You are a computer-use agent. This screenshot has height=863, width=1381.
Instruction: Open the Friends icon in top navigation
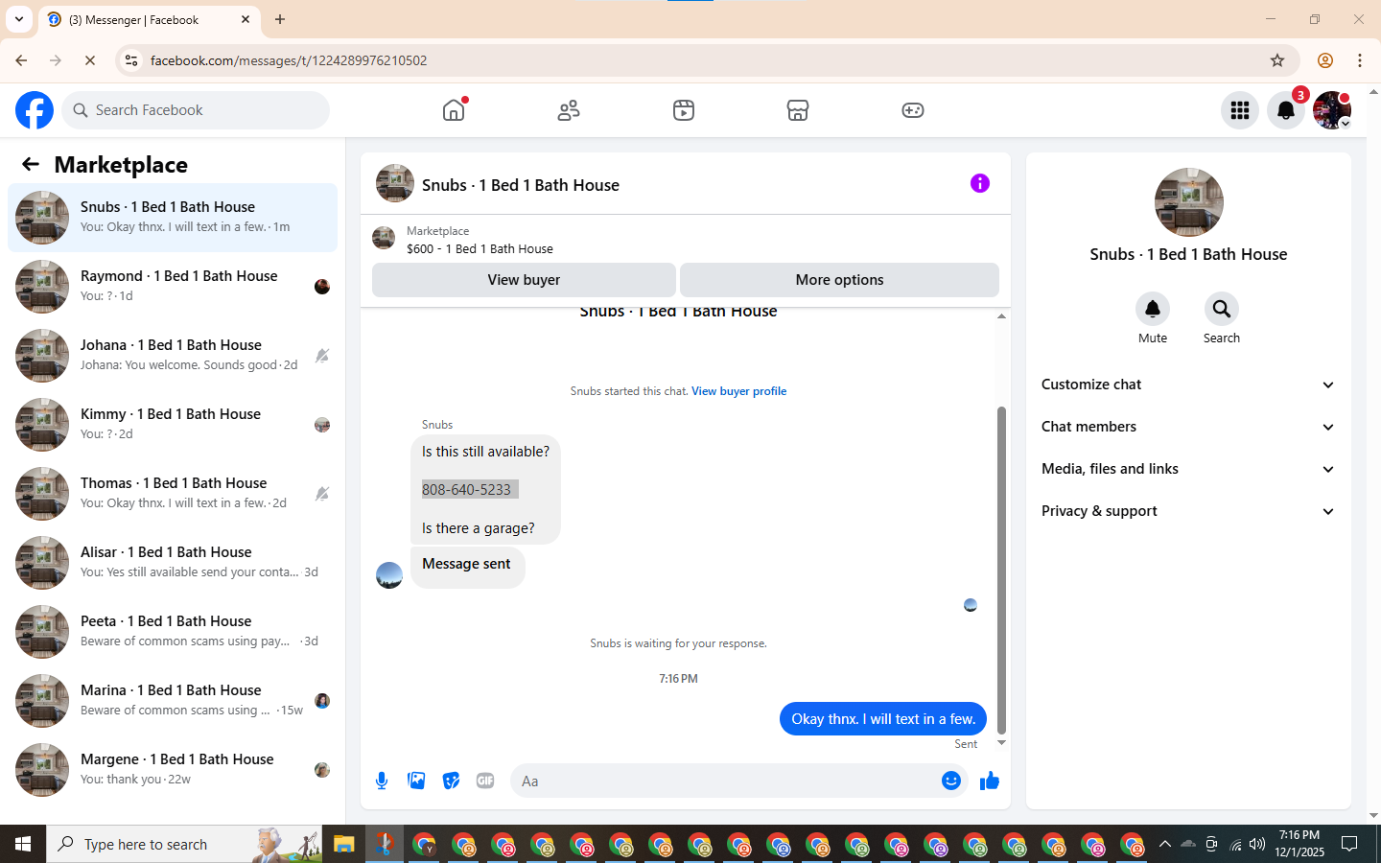pyautogui.click(x=569, y=110)
